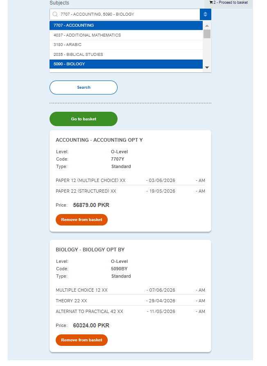Open the Subjects dropdown with blue arrow button

tap(206, 14)
